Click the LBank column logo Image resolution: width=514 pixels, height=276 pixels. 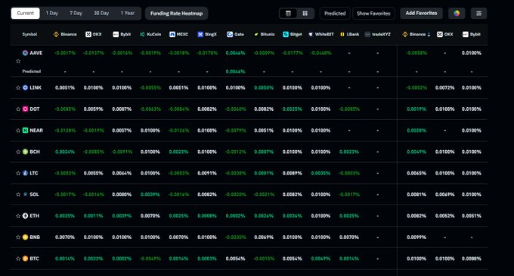pyautogui.click(x=342, y=35)
